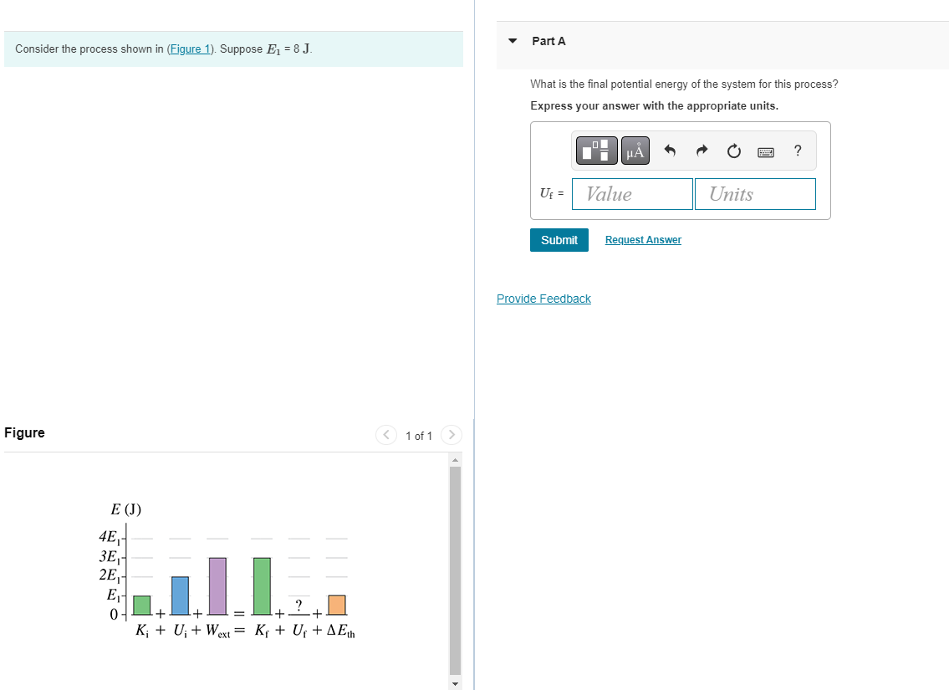Redo the last answer edit
The image size is (949, 690).
tap(702, 150)
